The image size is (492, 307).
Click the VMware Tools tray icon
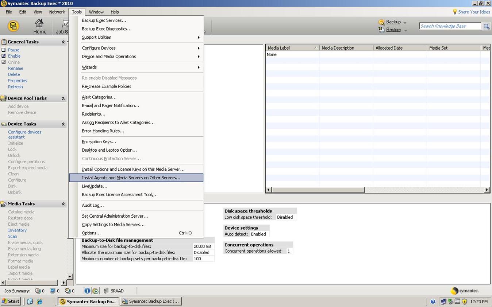pyautogui.click(x=457, y=302)
